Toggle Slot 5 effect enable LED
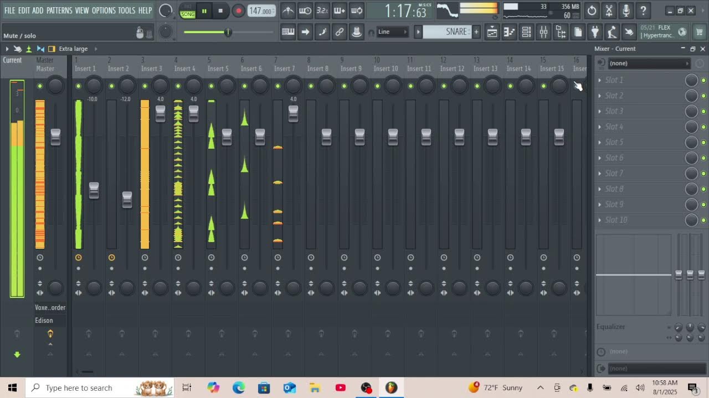Image resolution: width=709 pixels, height=398 pixels. (703, 143)
